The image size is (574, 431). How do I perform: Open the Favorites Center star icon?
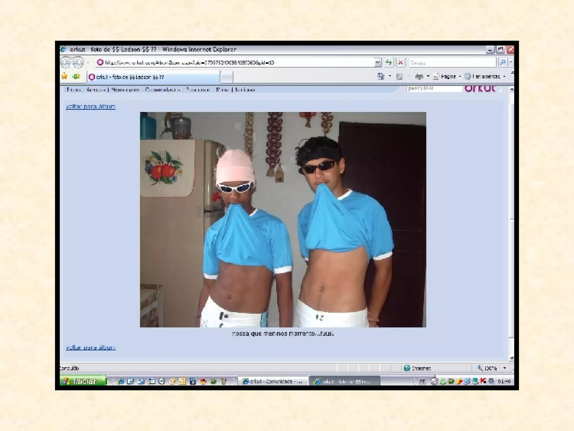tap(64, 76)
